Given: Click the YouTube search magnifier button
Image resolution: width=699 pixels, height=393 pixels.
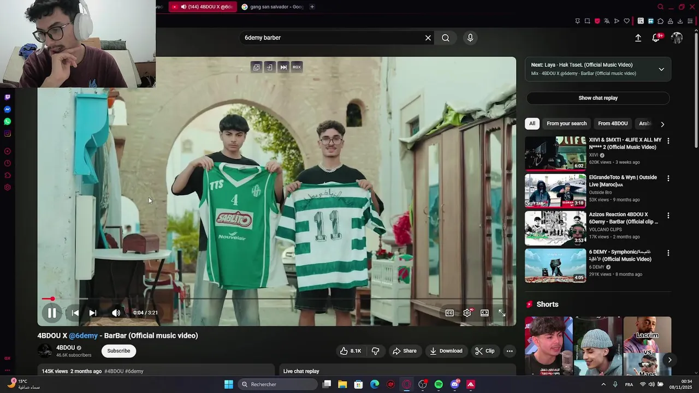Looking at the screenshot, I should pyautogui.click(x=446, y=38).
